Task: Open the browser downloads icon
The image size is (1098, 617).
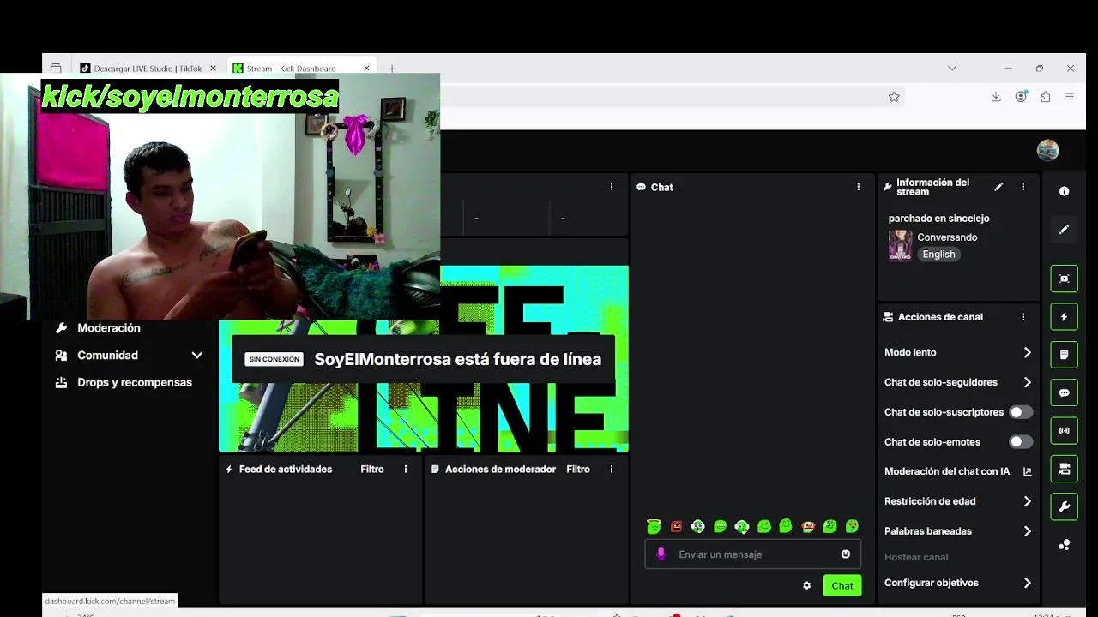Action: tap(996, 97)
